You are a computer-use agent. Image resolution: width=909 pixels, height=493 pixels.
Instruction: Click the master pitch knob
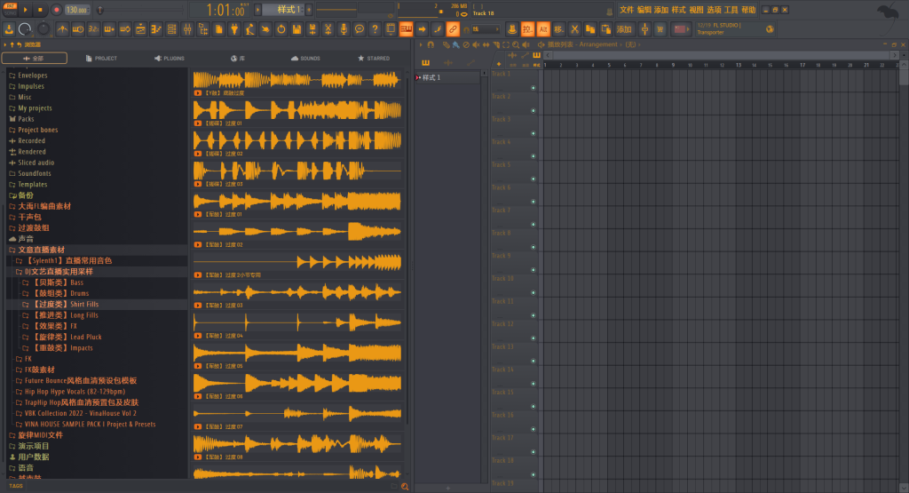(x=43, y=29)
